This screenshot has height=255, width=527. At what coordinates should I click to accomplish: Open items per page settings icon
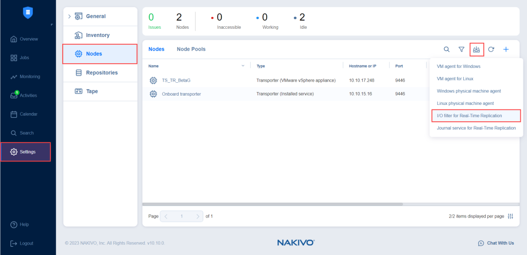[511, 216]
